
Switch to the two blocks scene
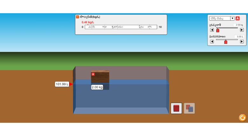pos(189,108)
